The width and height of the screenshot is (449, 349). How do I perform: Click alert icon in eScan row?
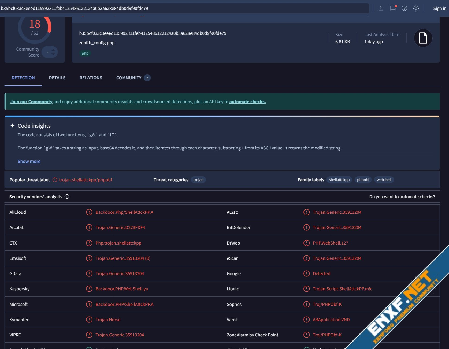[x=306, y=258]
